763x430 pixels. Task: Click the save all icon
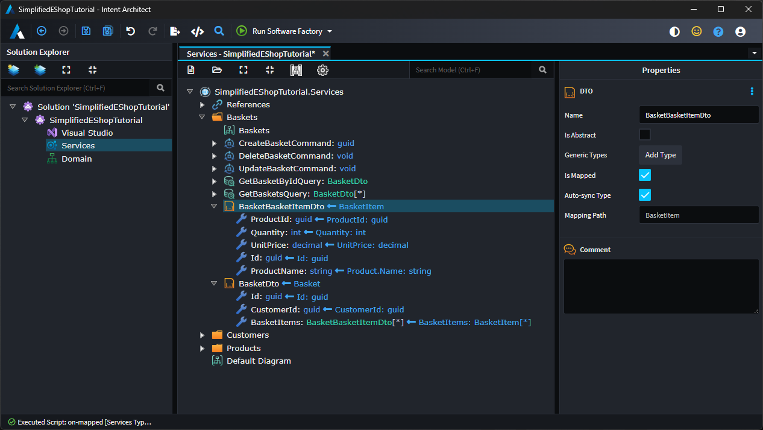pos(108,31)
